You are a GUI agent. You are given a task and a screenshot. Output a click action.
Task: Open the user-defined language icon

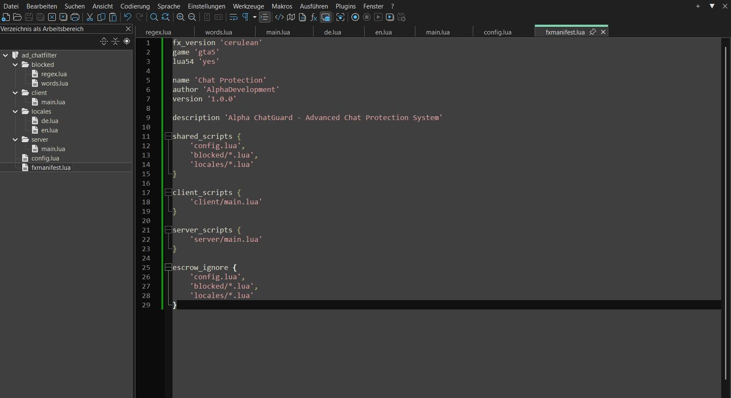[x=279, y=17]
